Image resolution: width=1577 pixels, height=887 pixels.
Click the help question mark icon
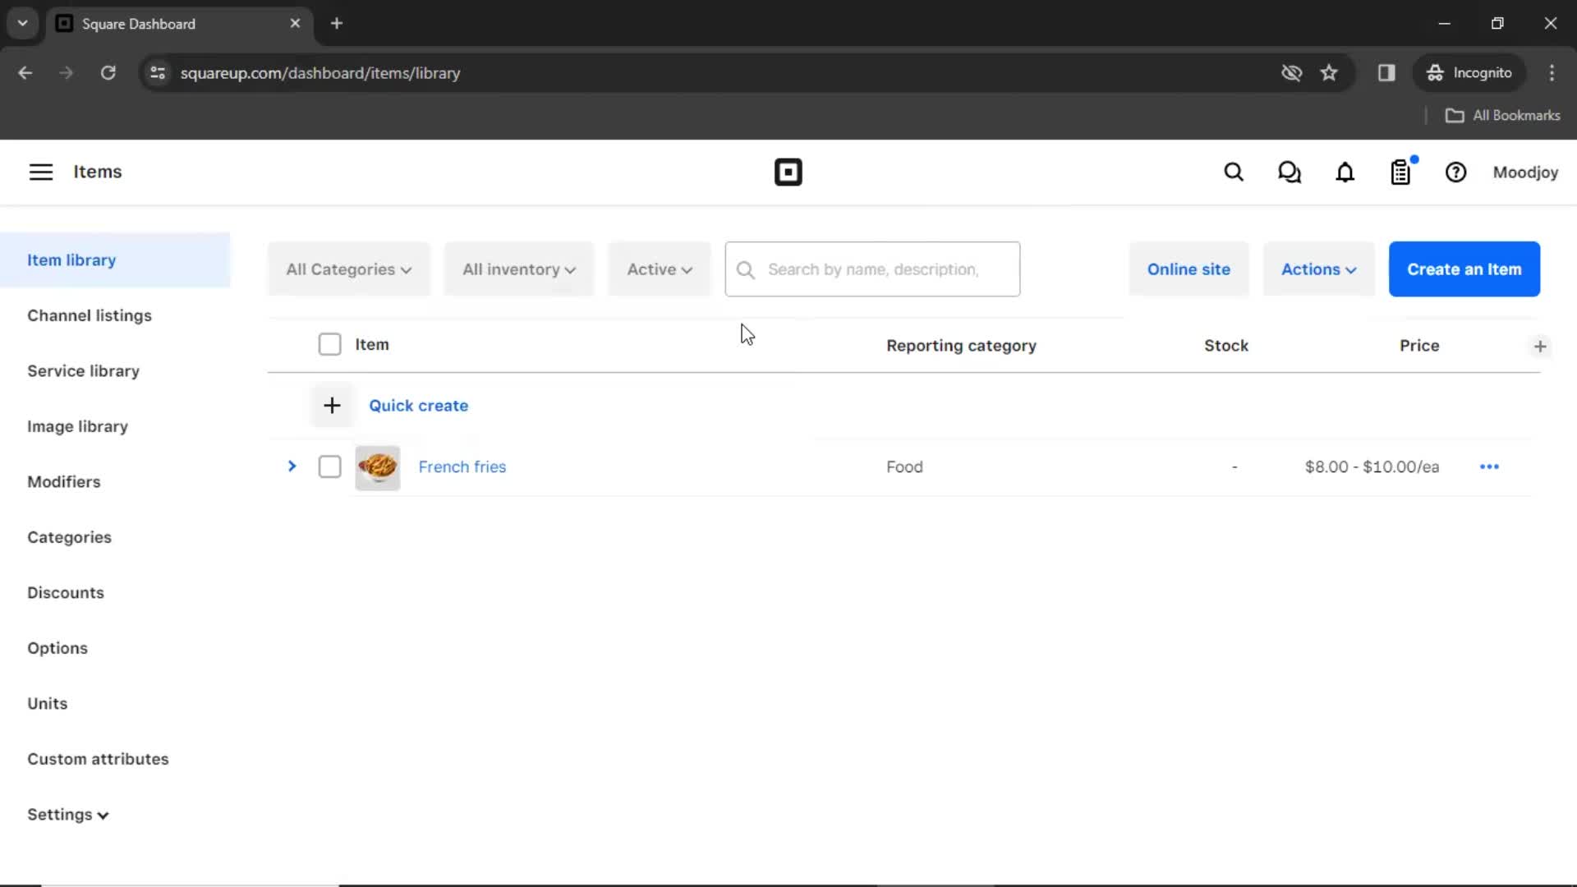point(1455,172)
